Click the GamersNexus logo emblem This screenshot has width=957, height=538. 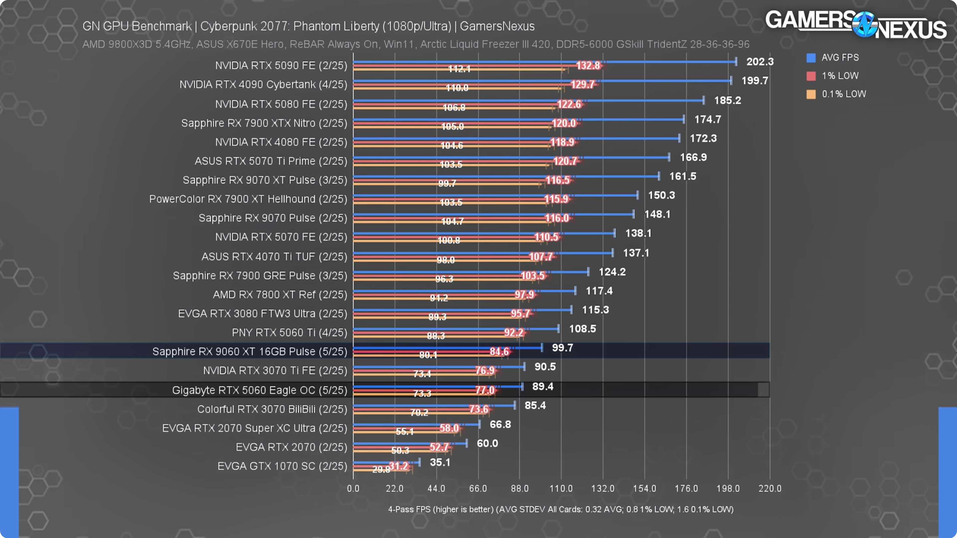point(865,24)
